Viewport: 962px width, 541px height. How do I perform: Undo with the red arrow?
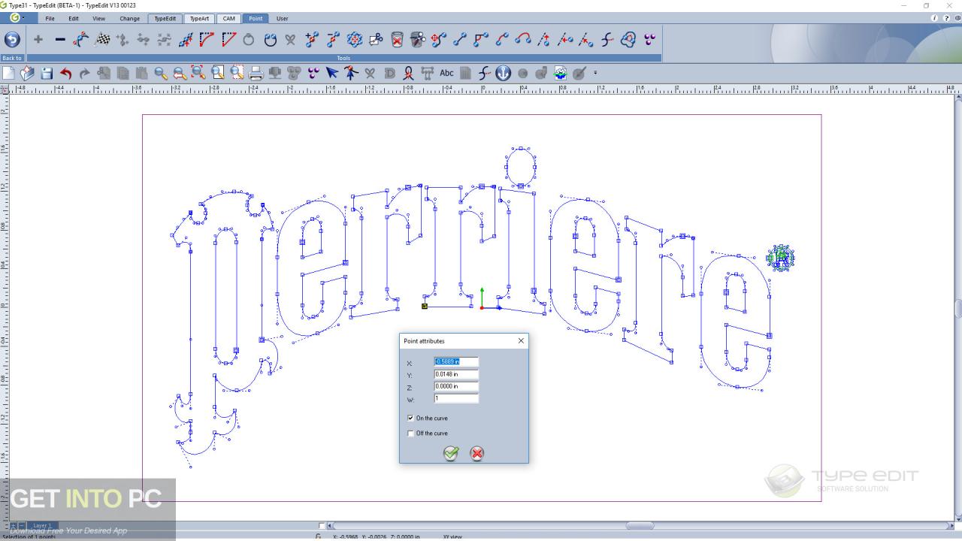click(65, 73)
